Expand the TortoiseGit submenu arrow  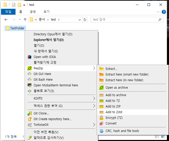[94, 125]
